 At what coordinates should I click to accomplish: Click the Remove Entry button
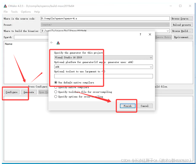coord(163,37)
